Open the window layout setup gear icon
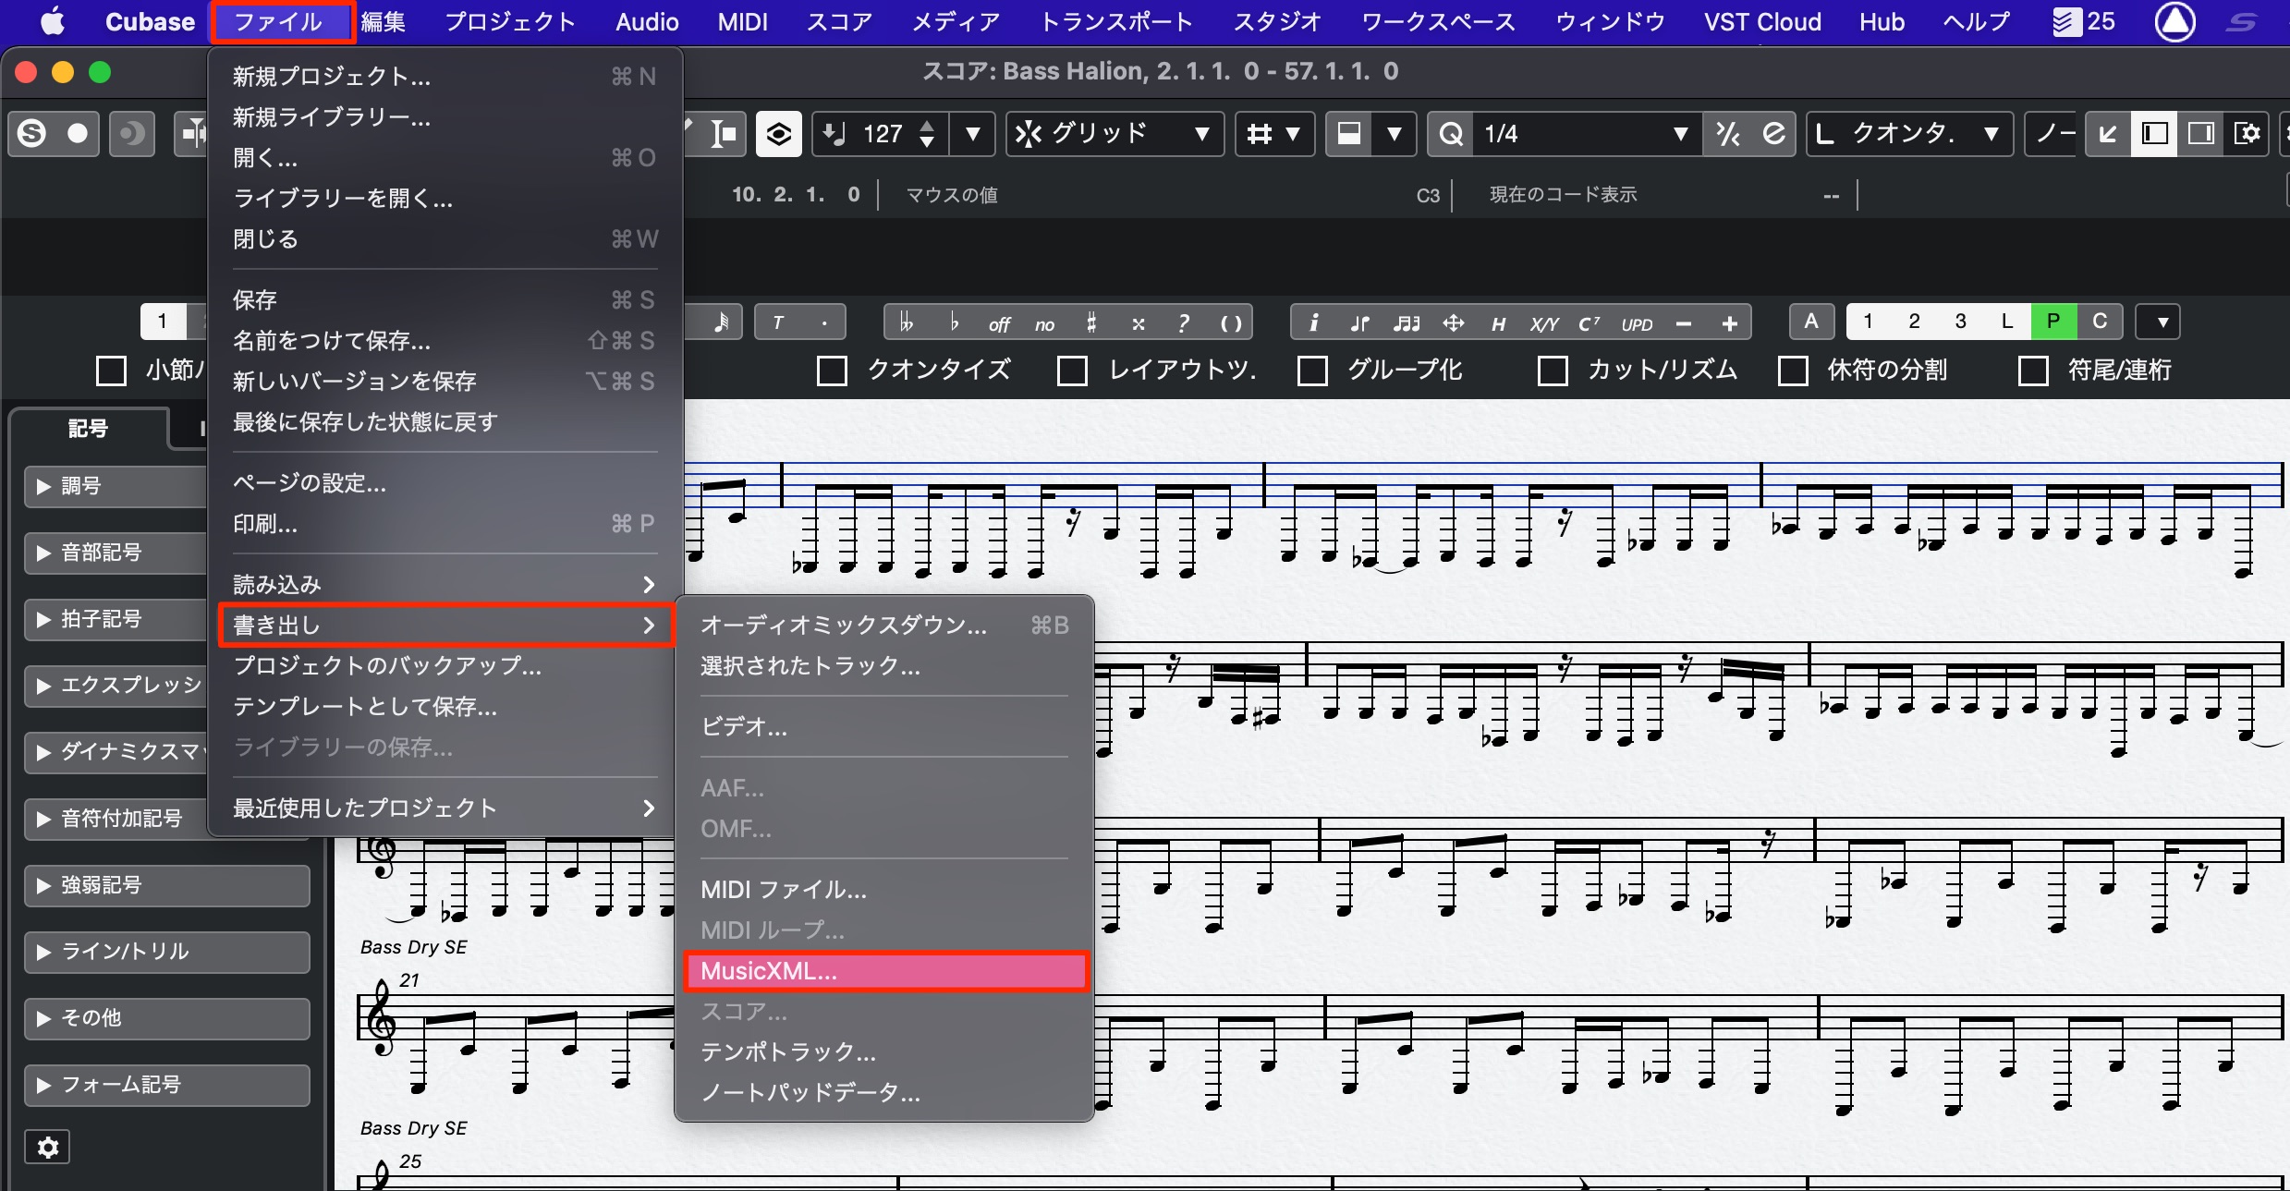Screen dimensions: 2290x1191 point(2247,135)
